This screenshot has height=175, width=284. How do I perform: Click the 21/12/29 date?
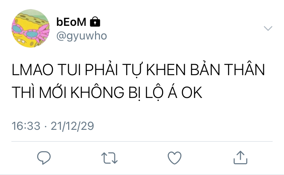tap(72, 126)
